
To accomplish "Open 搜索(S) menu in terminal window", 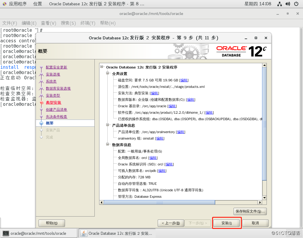I will 68,23.
